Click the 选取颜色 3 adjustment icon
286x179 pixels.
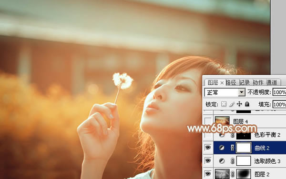tap(222, 161)
